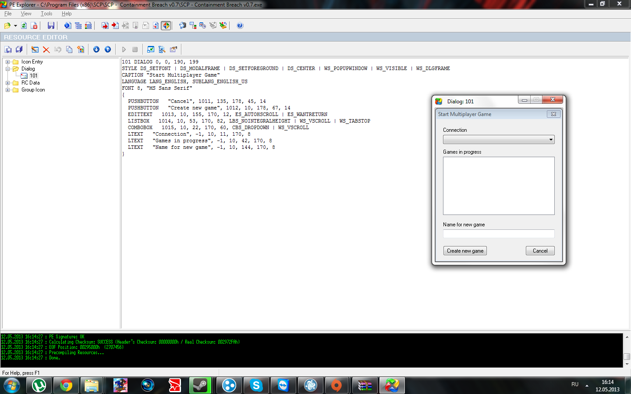This screenshot has width=631, height=394.
Task: Close the file with the red-X page icon
Action: point(34,26)
